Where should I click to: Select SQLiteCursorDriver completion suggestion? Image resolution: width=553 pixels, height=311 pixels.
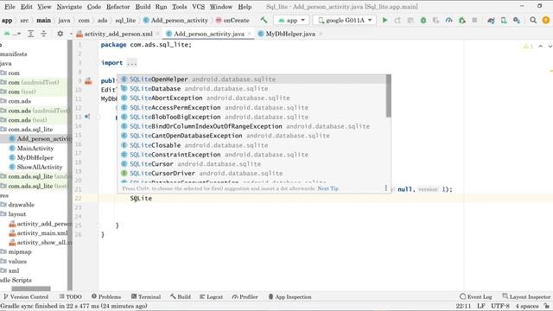[x=251, y=173]
